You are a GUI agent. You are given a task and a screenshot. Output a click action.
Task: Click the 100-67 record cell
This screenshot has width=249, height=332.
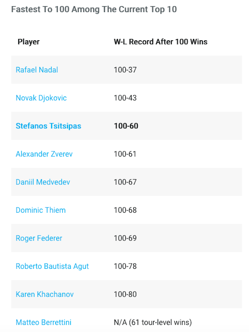(x=125, y=182)
